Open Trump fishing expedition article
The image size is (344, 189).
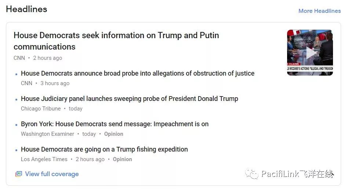[104, 149]
